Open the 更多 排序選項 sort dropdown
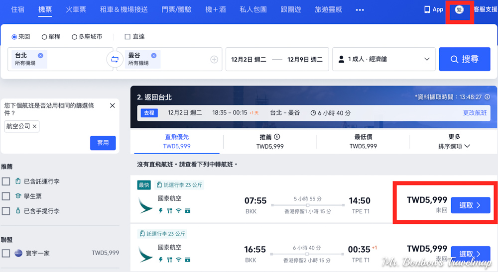498x272 pixels. [x=454, y=142]
